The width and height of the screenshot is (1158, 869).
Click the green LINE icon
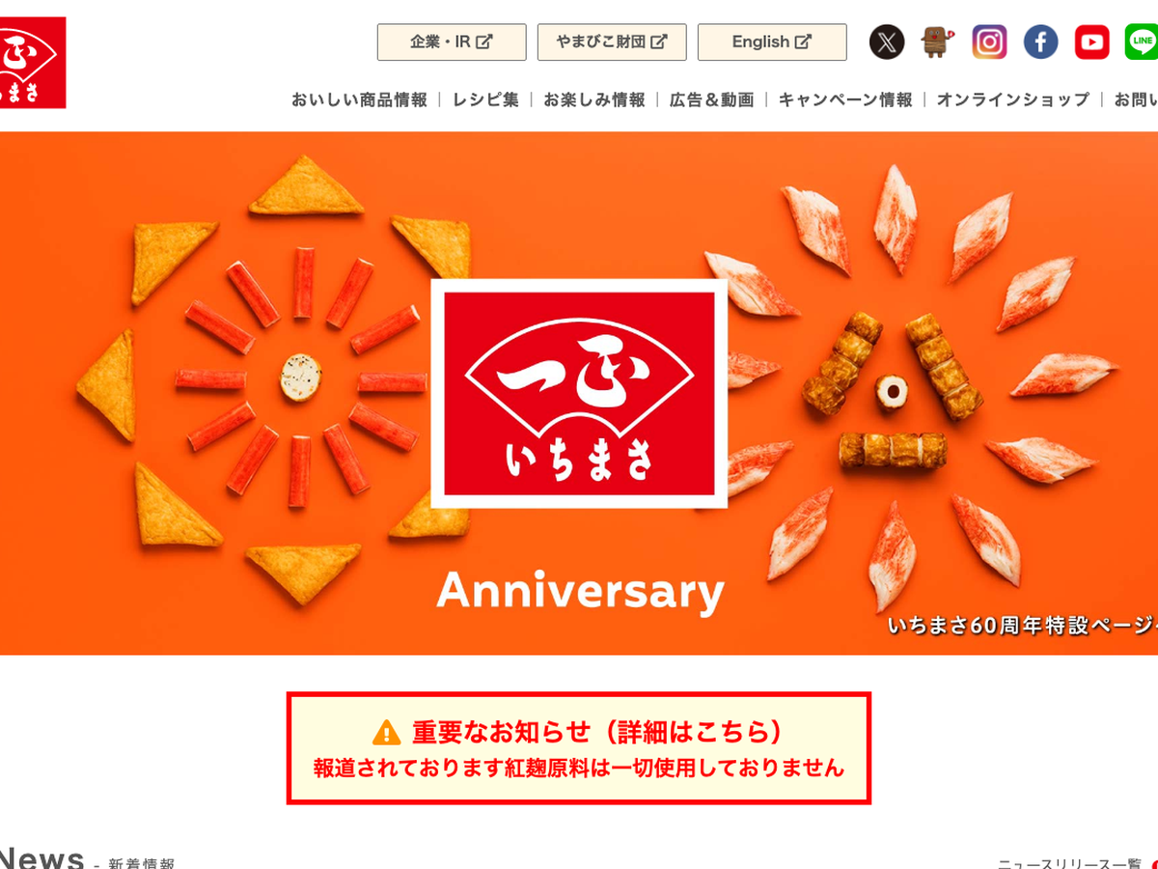pos(1142,42)
